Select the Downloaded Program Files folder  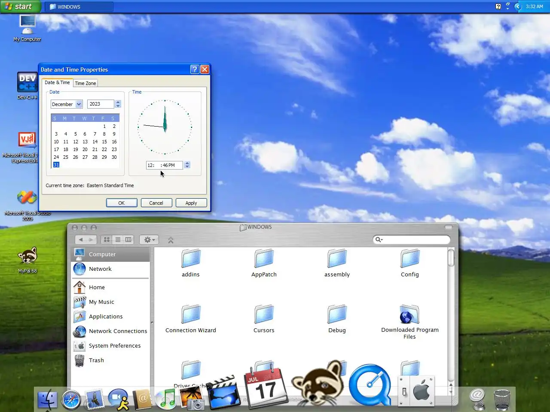409,322
